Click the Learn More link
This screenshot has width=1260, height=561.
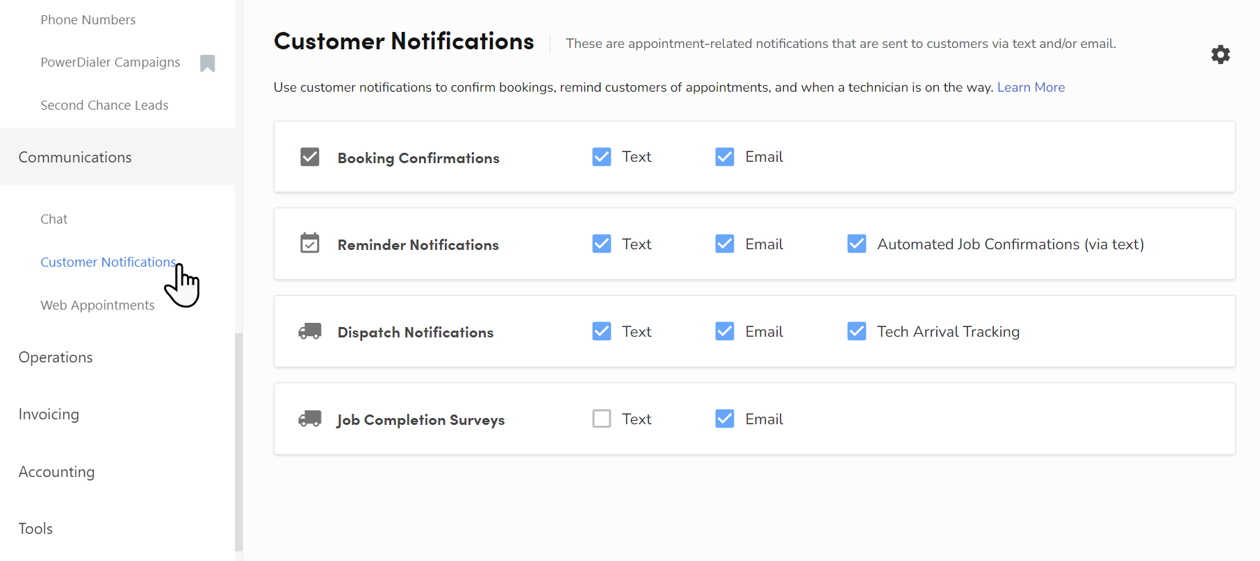click(1031, 87)
